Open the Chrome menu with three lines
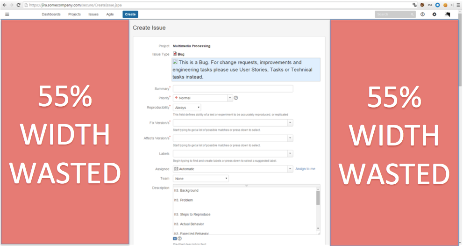463x246 pixels. point(459,5)
